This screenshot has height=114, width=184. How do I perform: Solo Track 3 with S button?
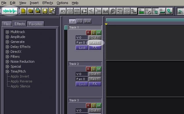[x=93, y=106]
